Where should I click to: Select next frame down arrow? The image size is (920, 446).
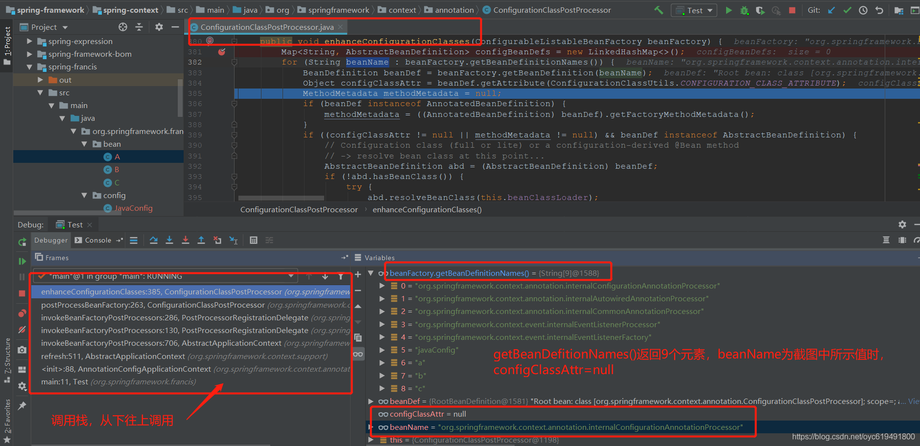coord(325,276)
